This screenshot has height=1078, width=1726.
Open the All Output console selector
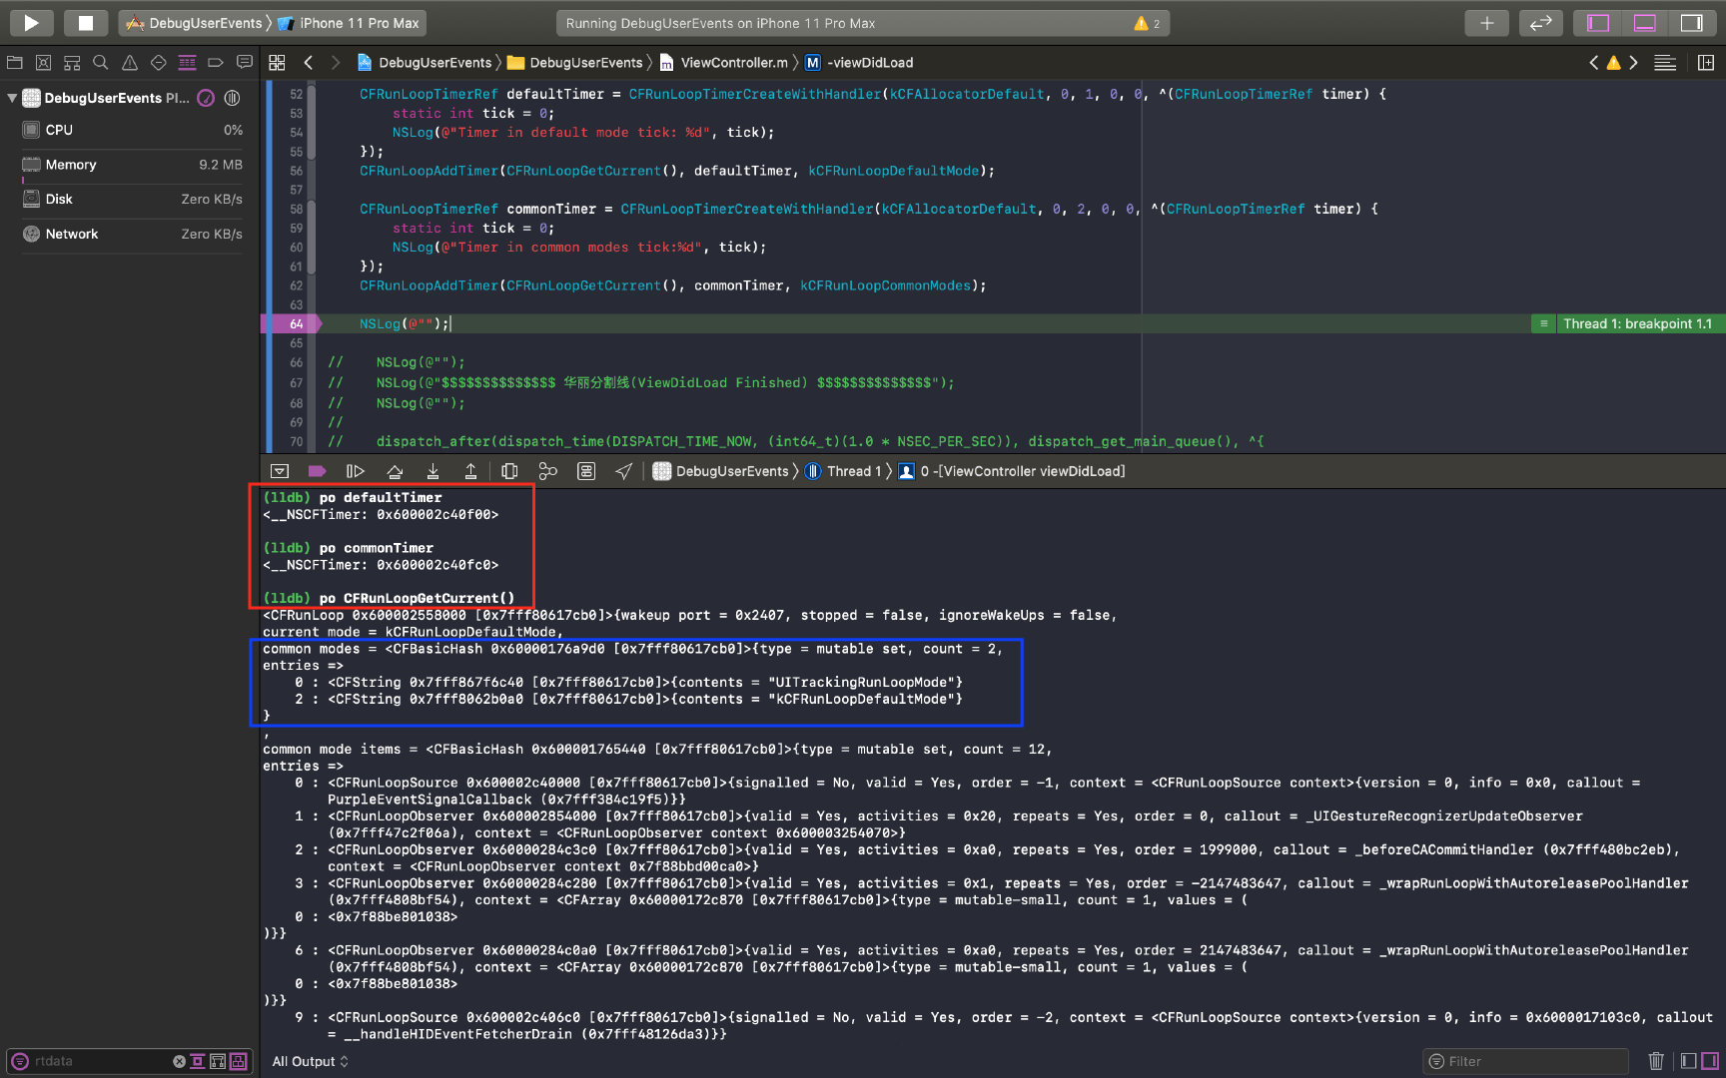[310, 1061]
